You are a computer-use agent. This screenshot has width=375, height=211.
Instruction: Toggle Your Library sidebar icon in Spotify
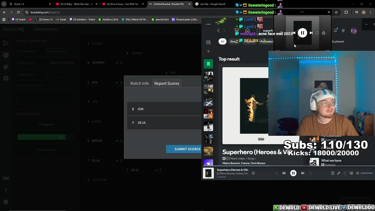coord(208,42)
